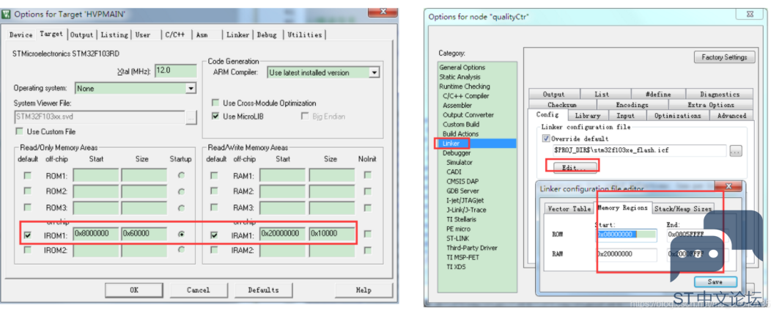Click Cancel in Keil options dialog
The image size is (771, 316).
tap(198, 290)
